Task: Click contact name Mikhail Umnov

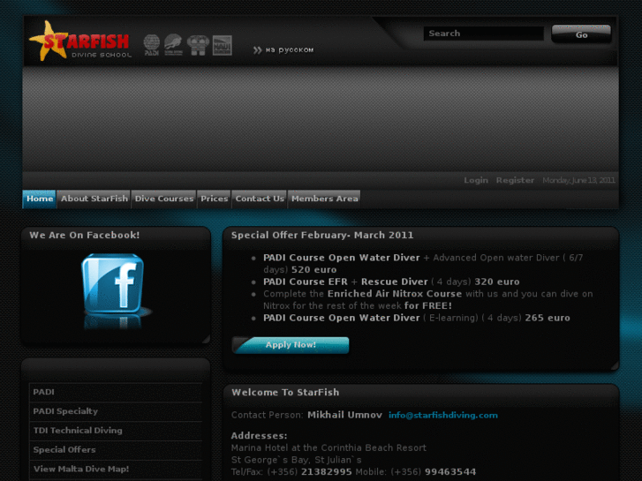Action: tap(344, 415)
